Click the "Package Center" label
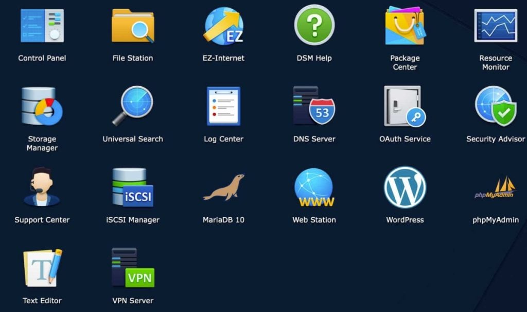527x312 pixels. [405, 62]
